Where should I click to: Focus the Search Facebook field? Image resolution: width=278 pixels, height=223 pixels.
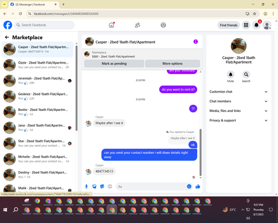click(44, 25)
